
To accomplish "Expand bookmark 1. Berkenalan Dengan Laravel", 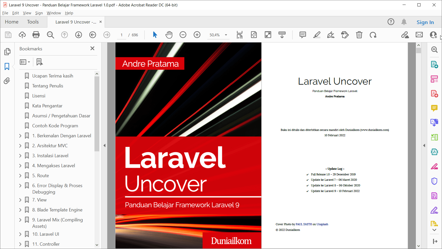I will click(20, 136).
